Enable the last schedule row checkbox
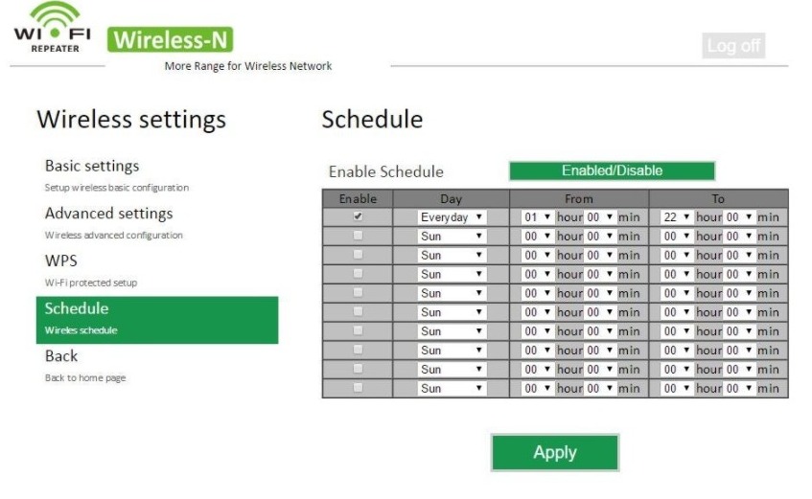 point(359,388)
